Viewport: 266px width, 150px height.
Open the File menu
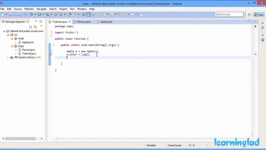click(2, 9)
